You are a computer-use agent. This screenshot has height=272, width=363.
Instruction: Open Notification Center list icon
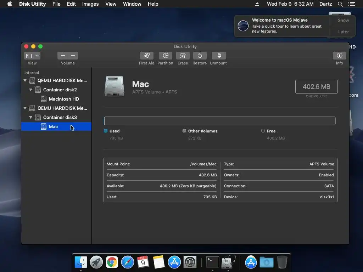click(351, 4)
